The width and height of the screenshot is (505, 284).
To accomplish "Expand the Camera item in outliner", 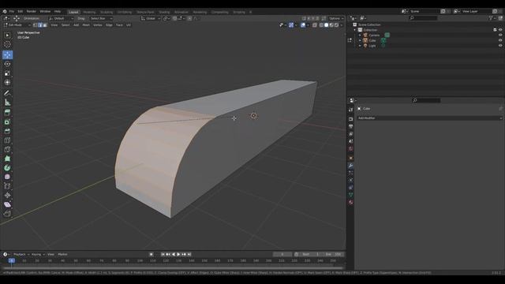I will [360, 35].
